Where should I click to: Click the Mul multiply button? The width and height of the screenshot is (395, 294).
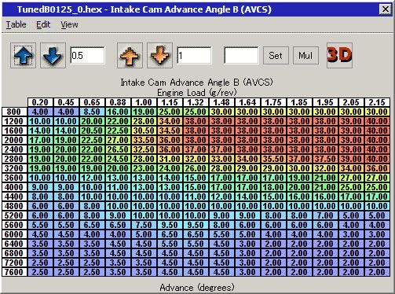[305, 56]
